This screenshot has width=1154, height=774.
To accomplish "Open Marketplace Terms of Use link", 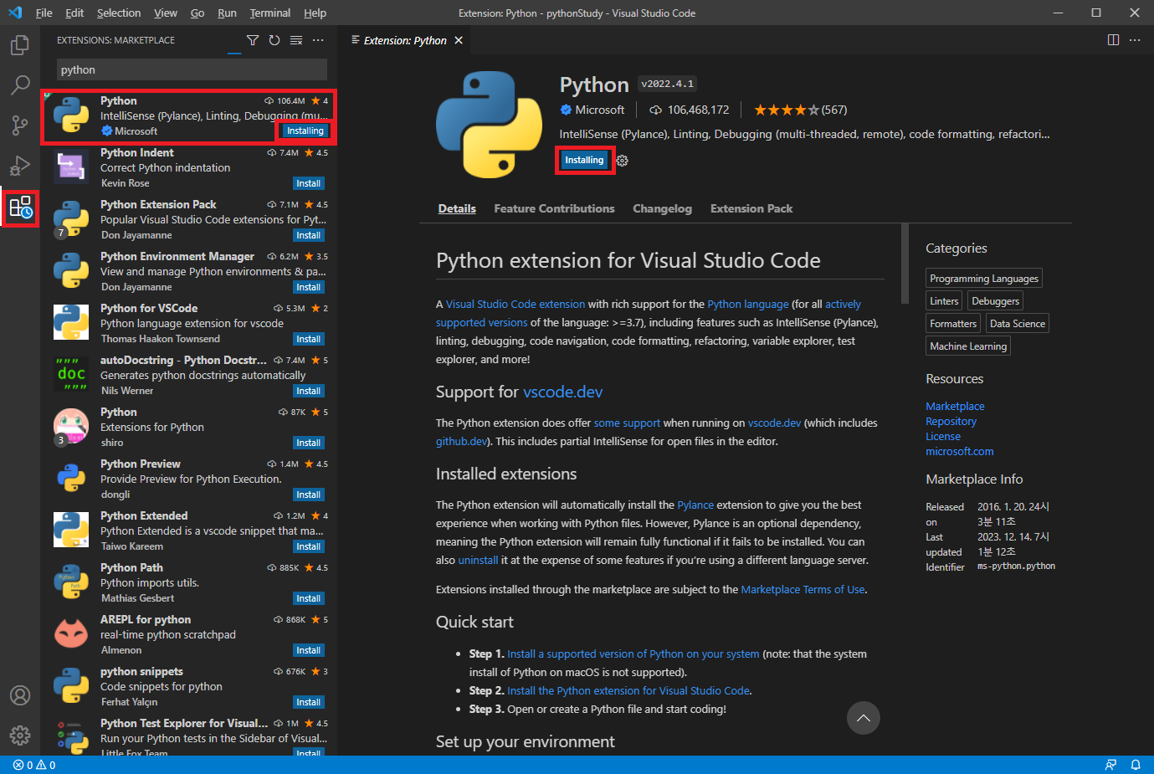I will click(x=803, y=589).
